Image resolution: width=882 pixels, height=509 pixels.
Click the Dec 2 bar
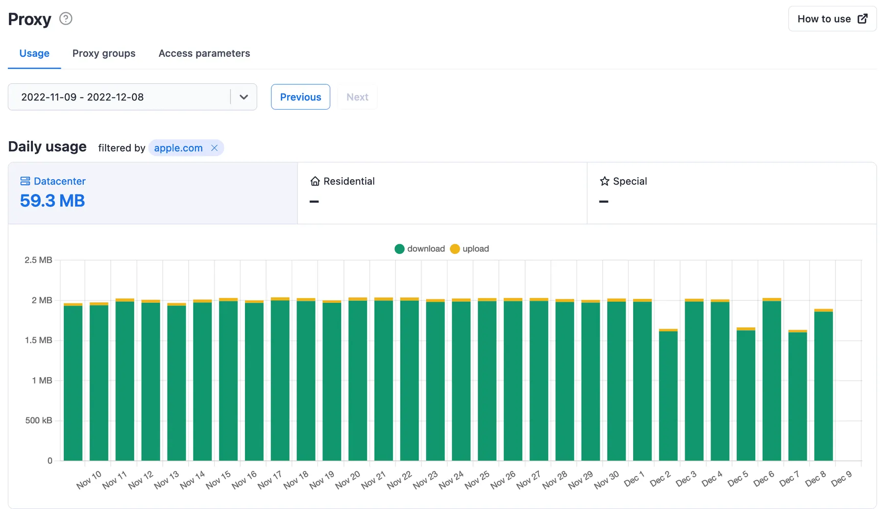click(x=668, y=395)
